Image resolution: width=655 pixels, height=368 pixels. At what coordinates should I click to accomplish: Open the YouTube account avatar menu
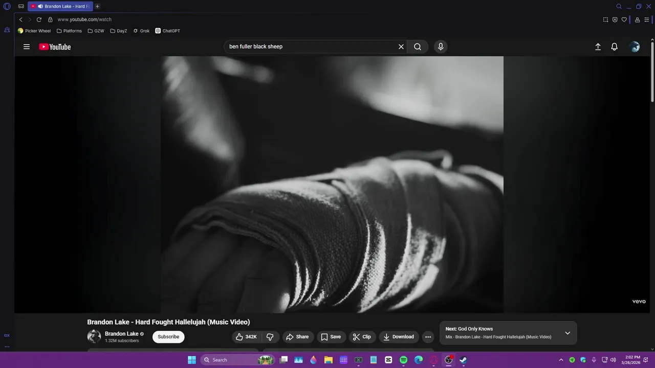click(635, 47)
